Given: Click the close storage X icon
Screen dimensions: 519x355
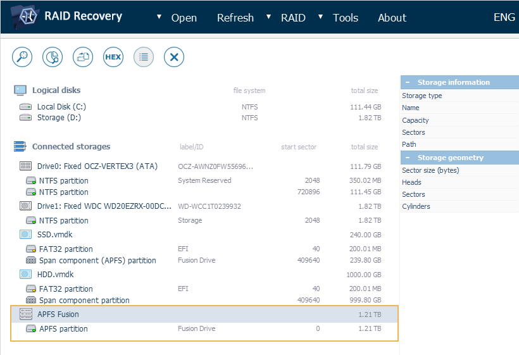Looking at the screenshot, I should pyautogui.click(x=174, y=57).
